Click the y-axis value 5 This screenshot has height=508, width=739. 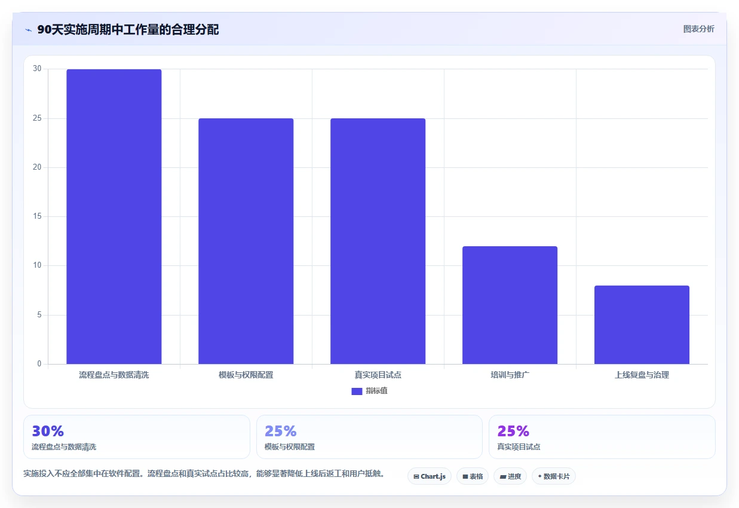pos(39,315)
